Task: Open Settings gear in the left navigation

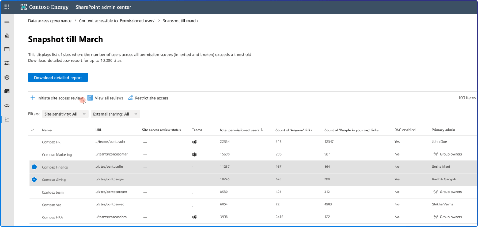Action: pos(7,77)
